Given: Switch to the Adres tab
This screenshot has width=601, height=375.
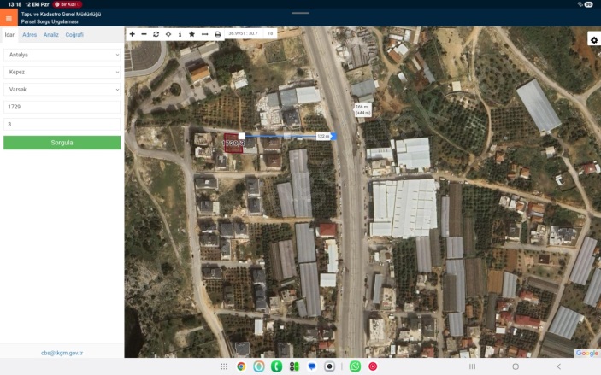Looking at the screenshot, I should 29,35.
